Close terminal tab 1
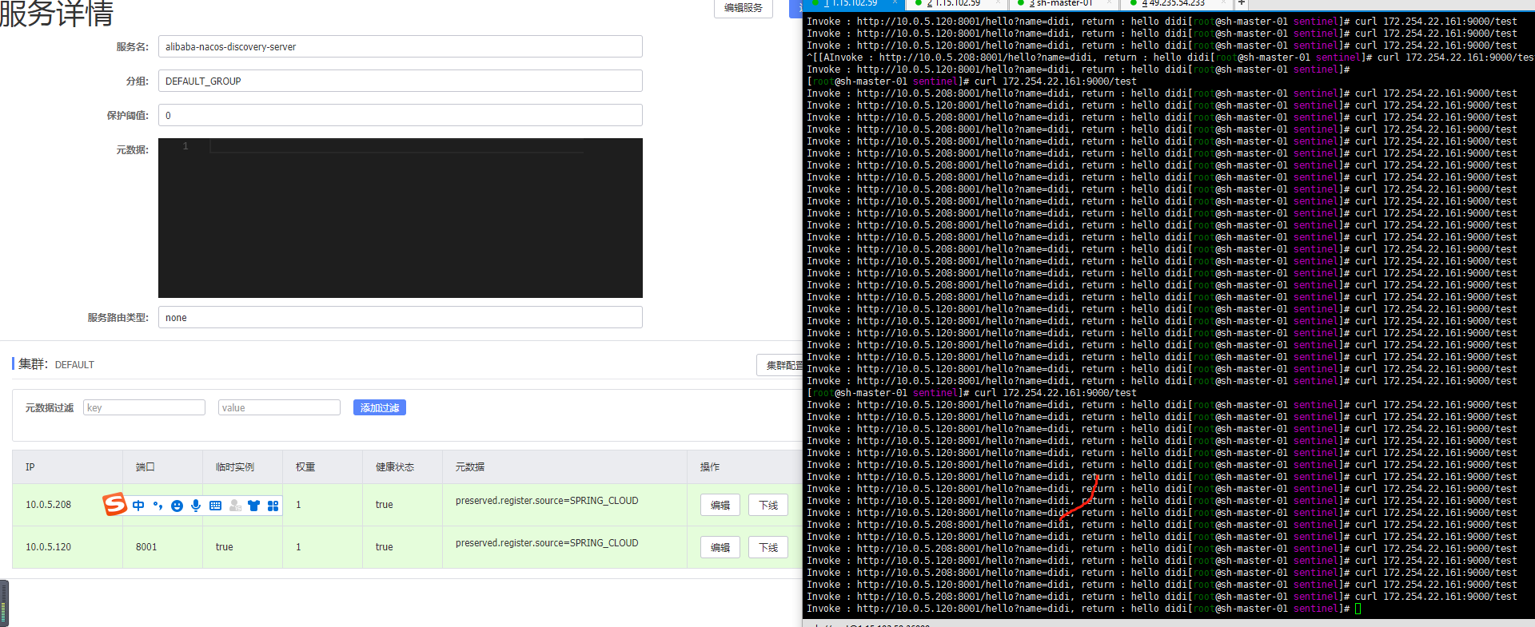Screen dimensions: 1535x627 pyautogui.click(x=895, y=3)
